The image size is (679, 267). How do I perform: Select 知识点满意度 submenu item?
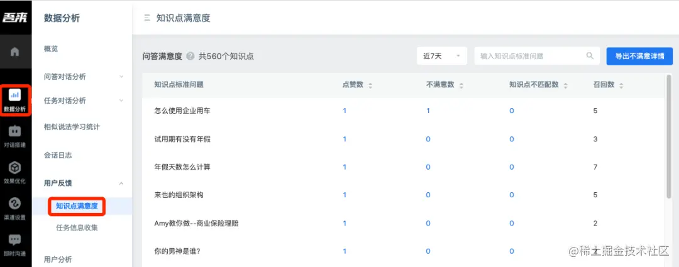click(x=77, y=207)
